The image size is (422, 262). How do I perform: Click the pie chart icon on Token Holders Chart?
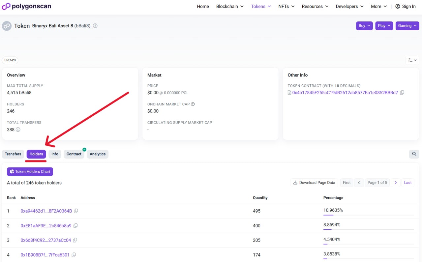click(12, 171)
